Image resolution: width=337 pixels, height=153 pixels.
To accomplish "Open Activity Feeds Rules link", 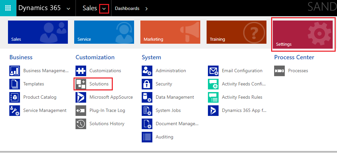I will point(242,97).
